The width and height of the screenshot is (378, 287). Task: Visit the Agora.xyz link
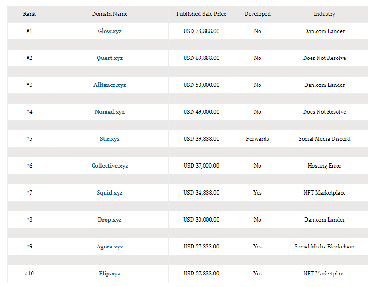pyautogui.click(x=109, y=247)
